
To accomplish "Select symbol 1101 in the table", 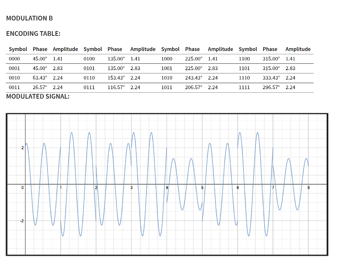I will pos(244,68).
